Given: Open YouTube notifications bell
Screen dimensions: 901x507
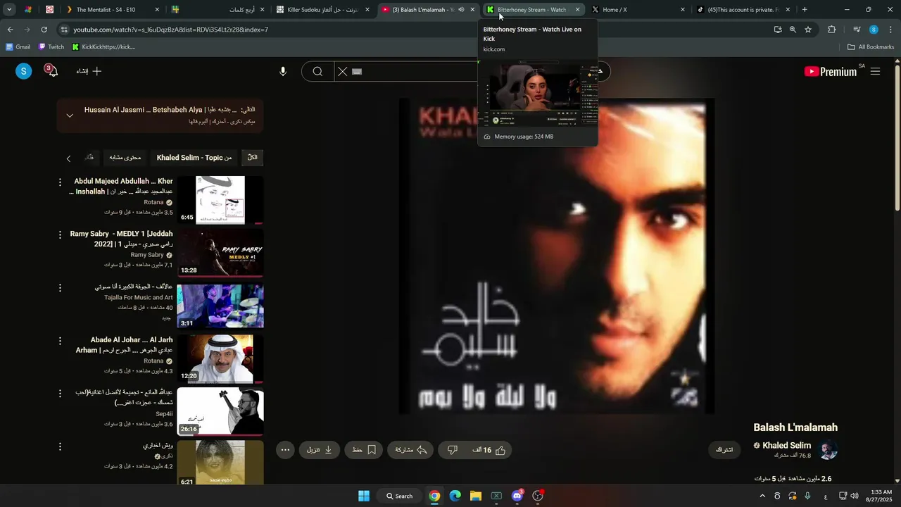Looking at the screenshot, I should 52,71.
